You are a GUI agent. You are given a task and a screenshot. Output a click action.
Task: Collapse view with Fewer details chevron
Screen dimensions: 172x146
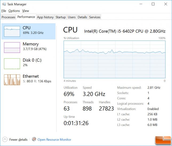[5, 139]
